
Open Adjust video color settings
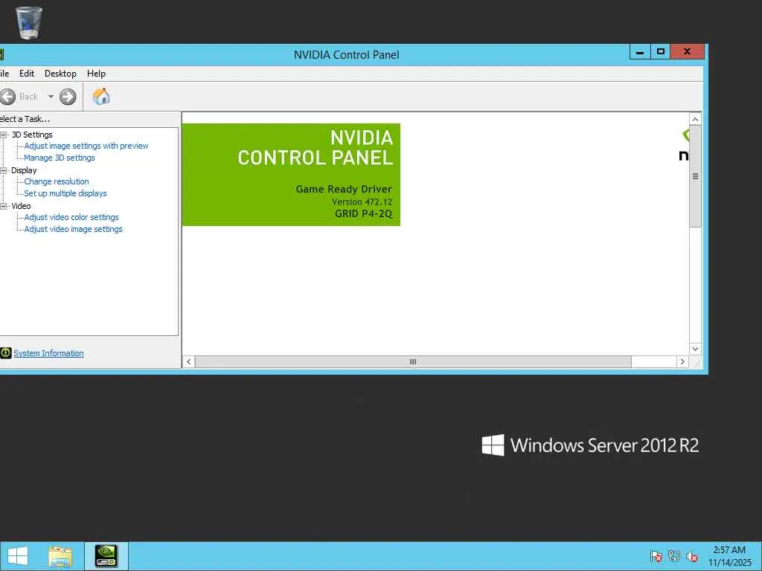click(71, 217)
